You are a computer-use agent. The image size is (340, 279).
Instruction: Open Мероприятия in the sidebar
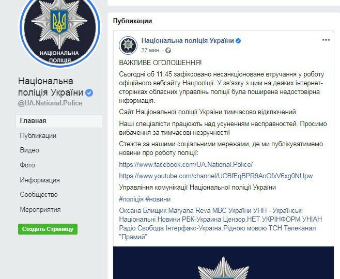click(x=40, y=210)
